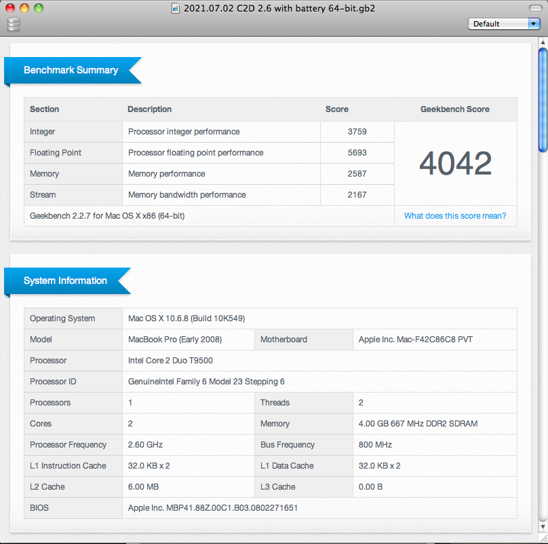Click the '2.60 GHz' processor frequency value
548x544 pixels.
(145, 445)
